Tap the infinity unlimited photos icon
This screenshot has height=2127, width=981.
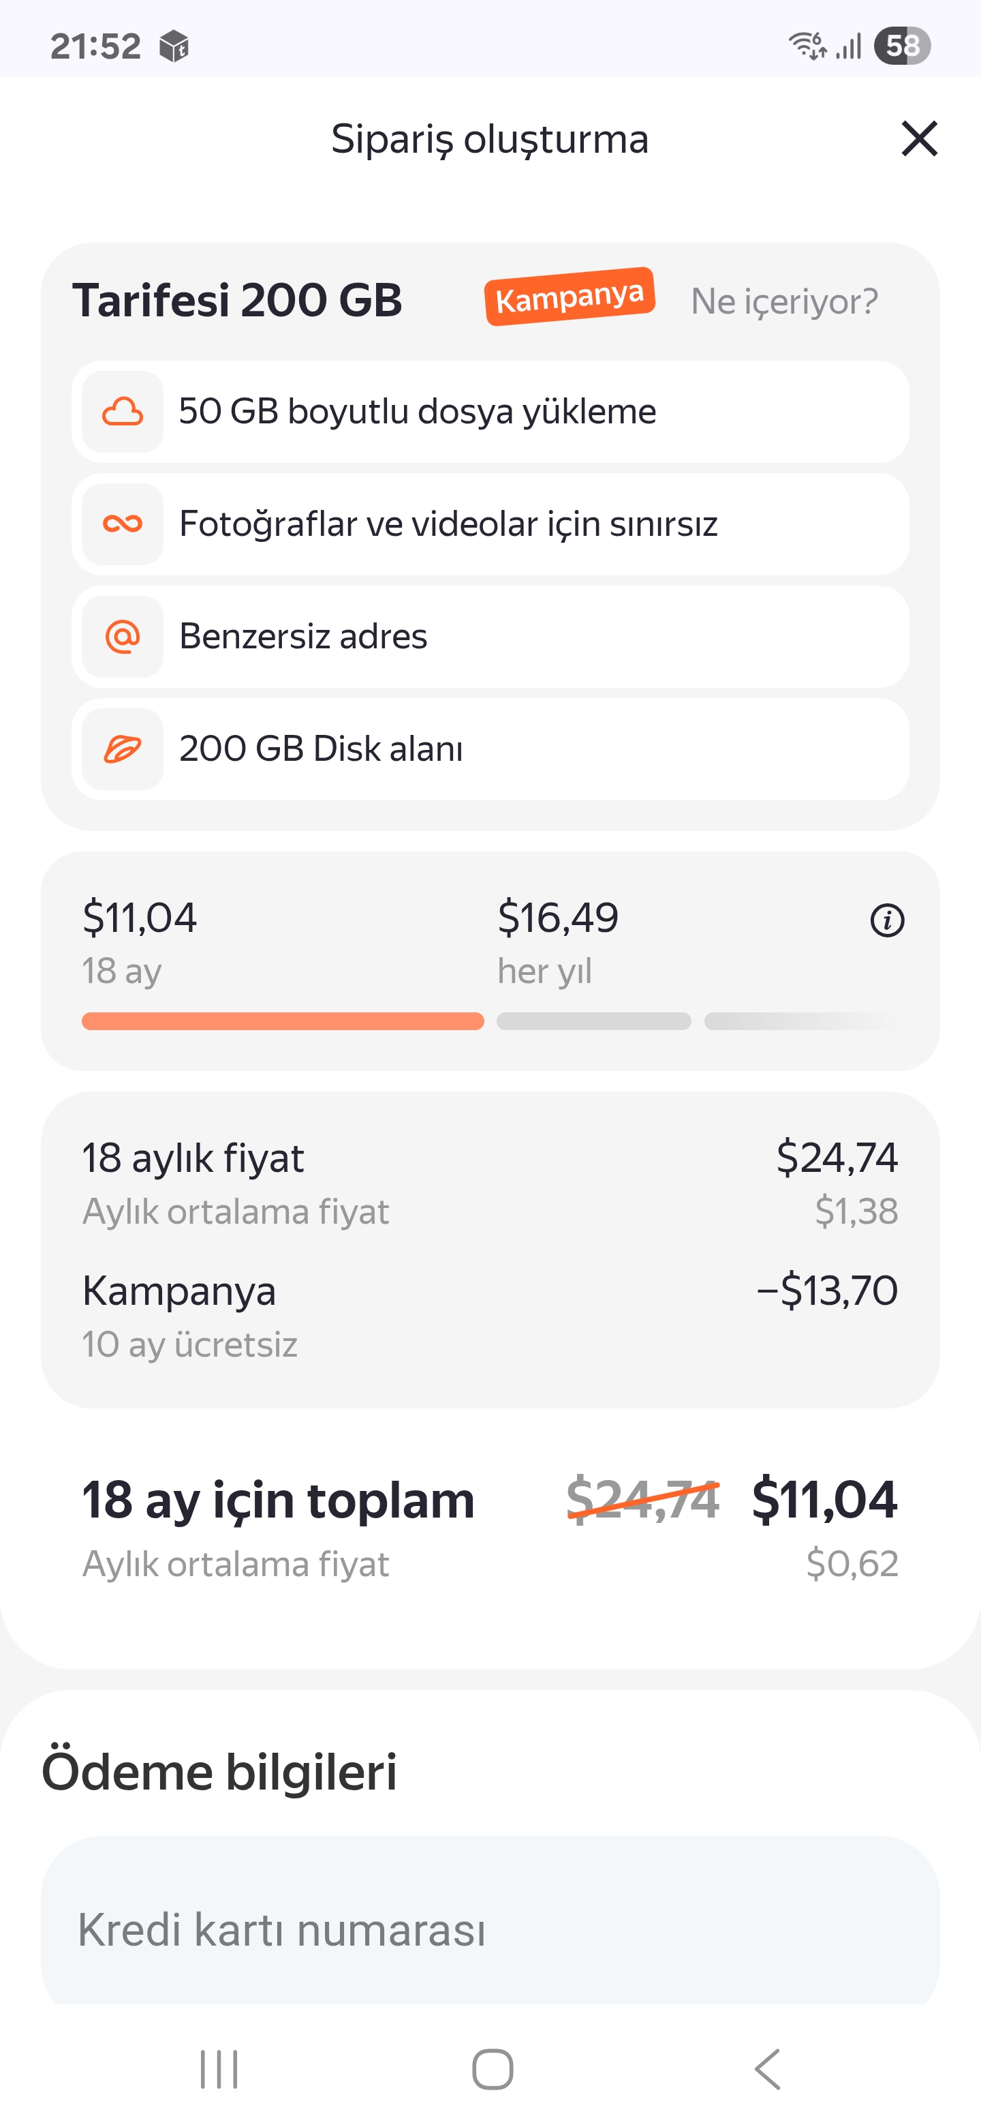[x=122, y=524]
